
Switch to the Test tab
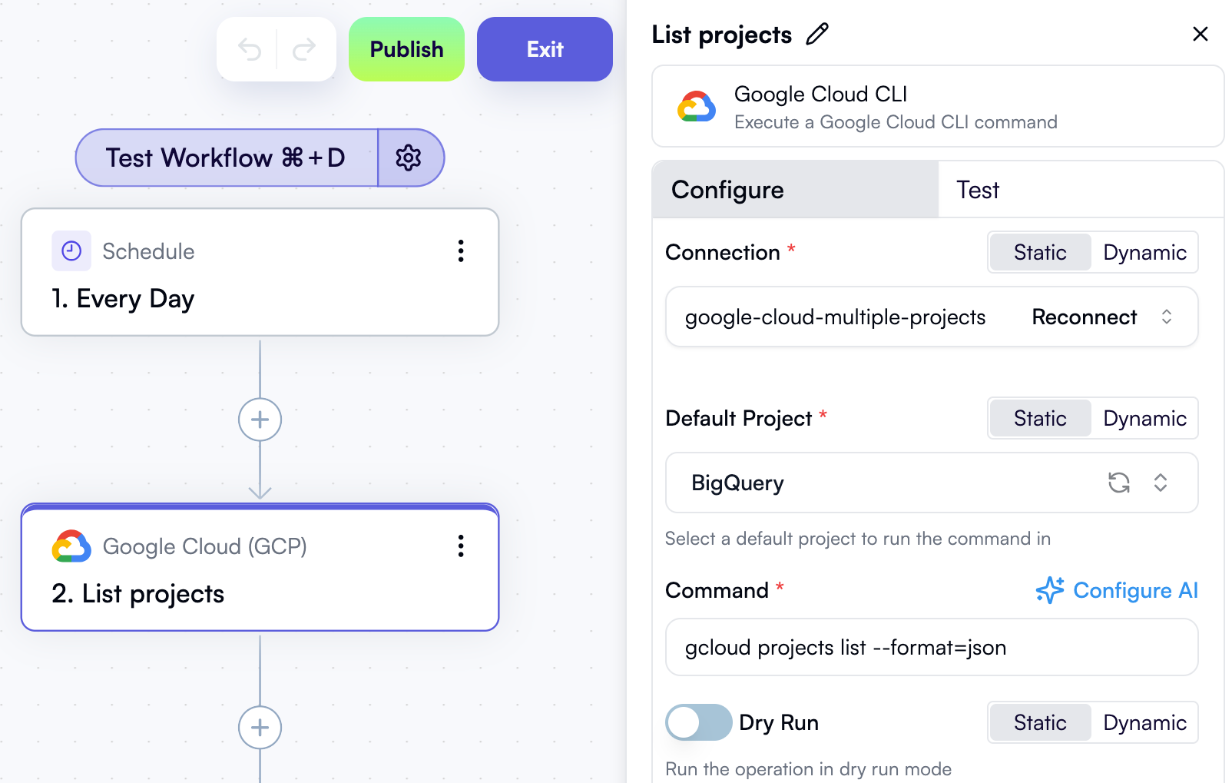[977, 189]
